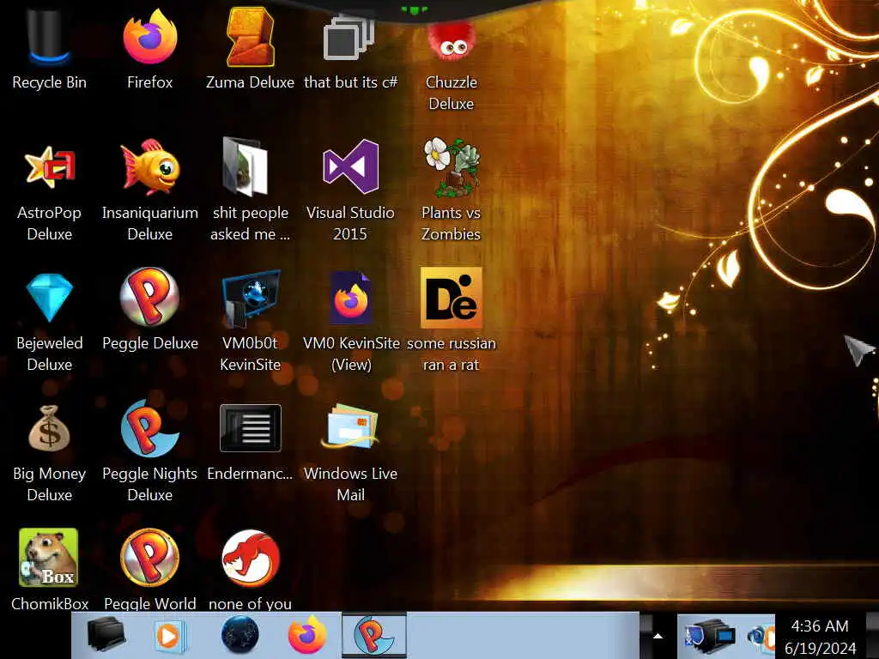Select the Endermanc... desktop icon

pos(251,428)
